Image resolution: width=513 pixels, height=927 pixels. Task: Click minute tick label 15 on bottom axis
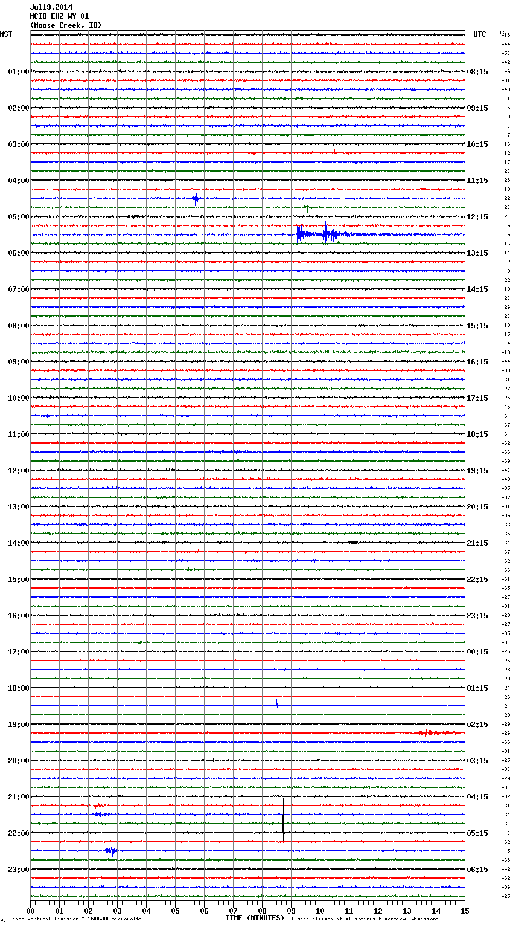coord(465,911)
